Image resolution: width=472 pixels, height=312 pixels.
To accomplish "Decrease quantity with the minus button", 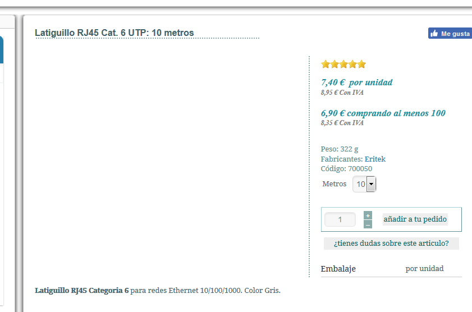I will click(368, 224).
